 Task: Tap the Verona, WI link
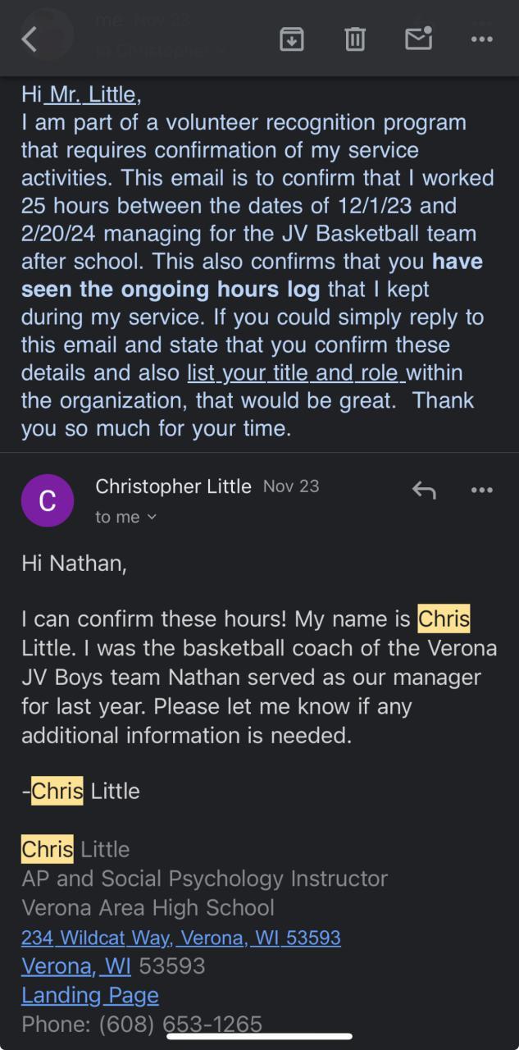76,966
